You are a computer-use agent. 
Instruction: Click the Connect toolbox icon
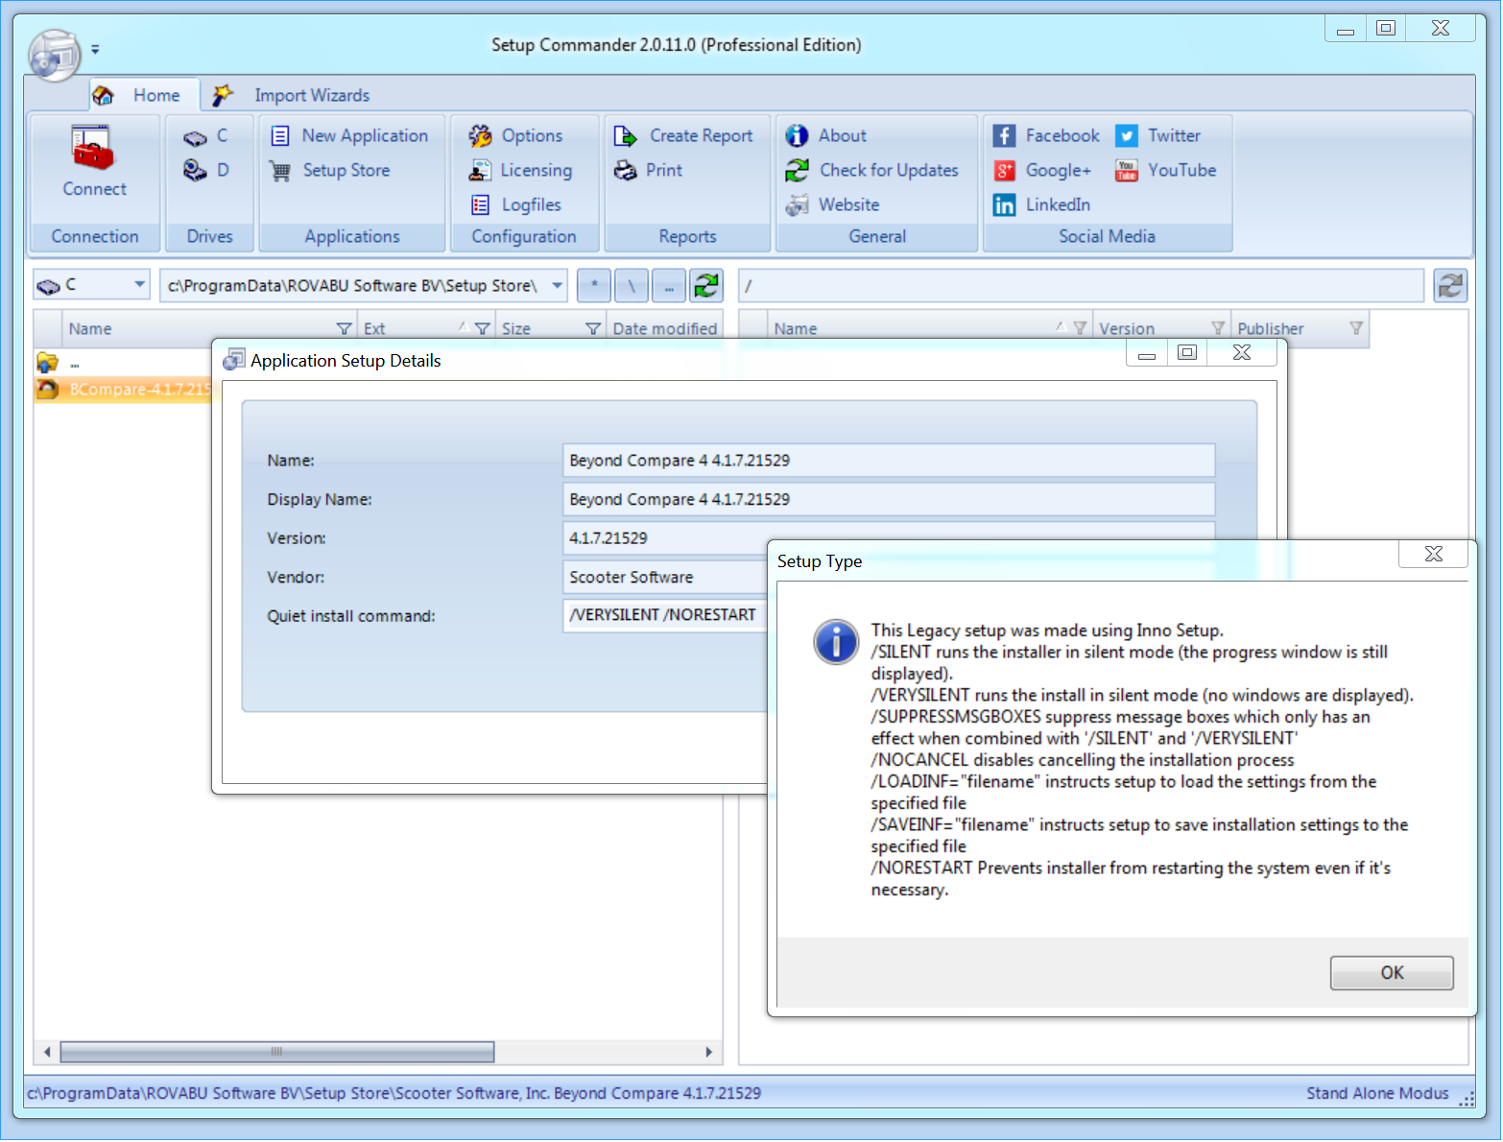pos(93,149)
